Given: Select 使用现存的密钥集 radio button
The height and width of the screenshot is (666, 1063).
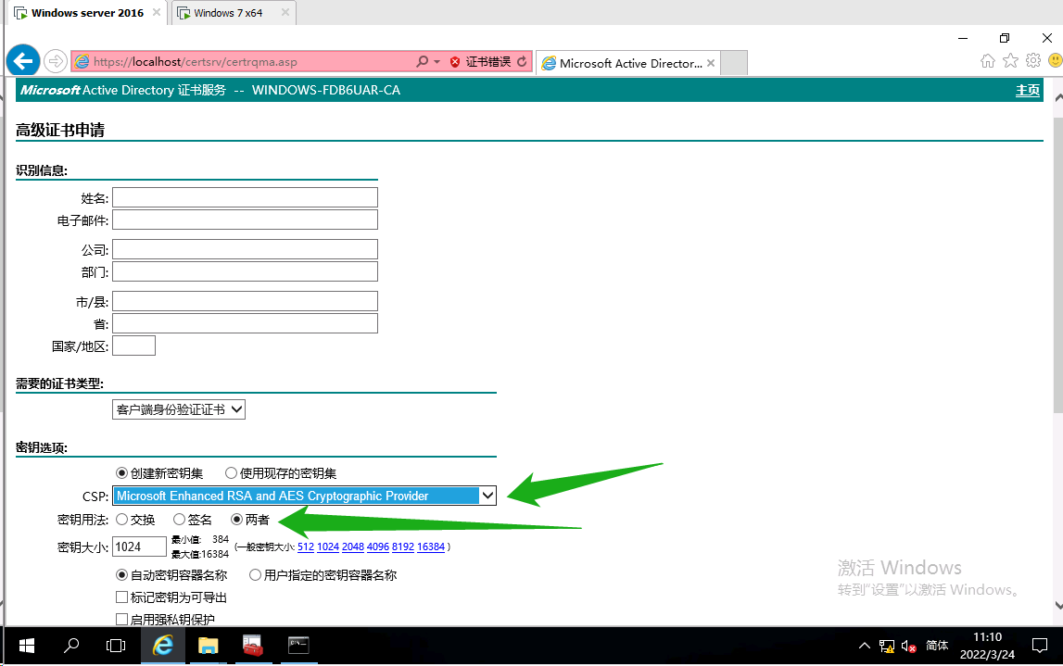Looking at the screenshot, I should pos(231,473).
